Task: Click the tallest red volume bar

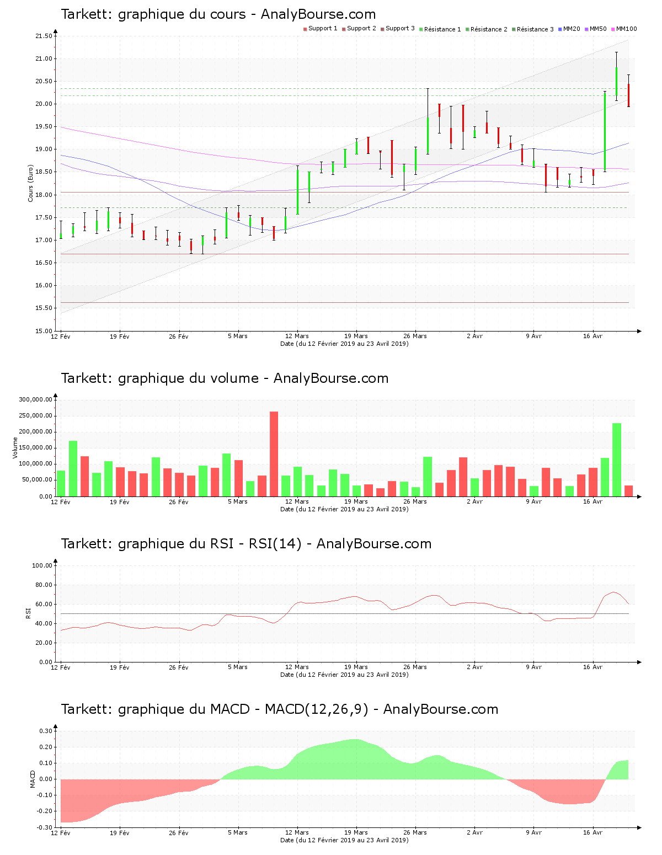Action: [274, 454]
